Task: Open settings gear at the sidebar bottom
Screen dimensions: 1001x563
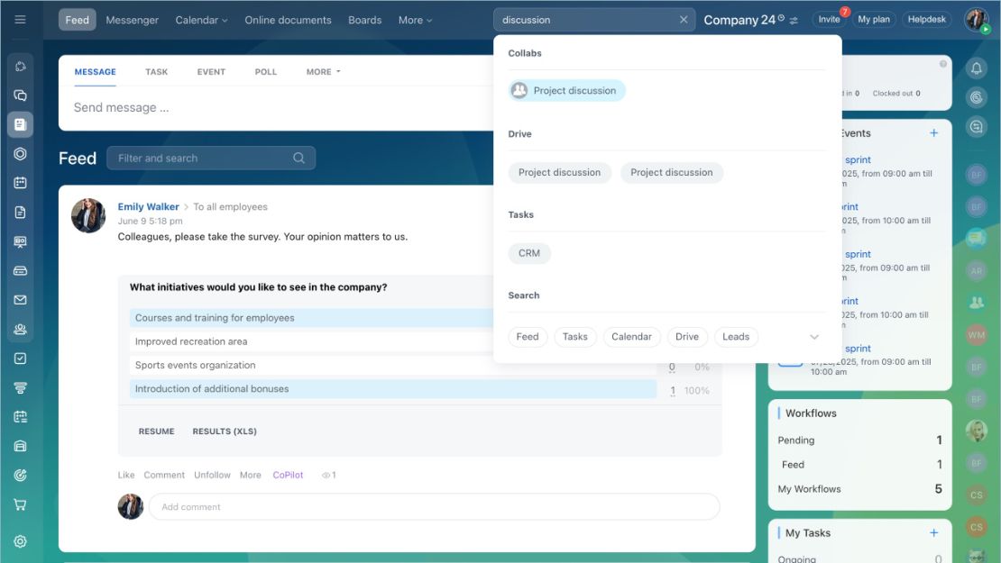Action: pos(20,541)
